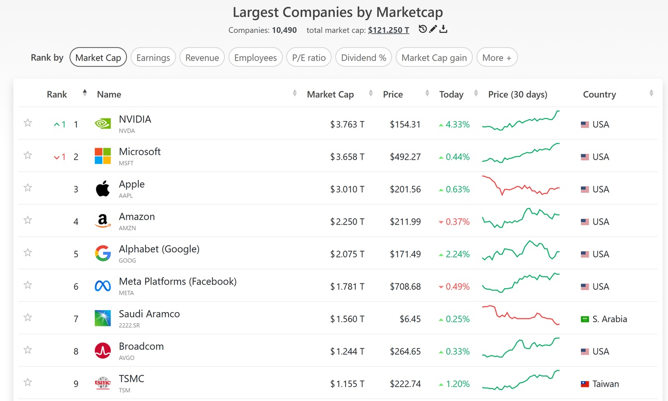Sort table by Market Cap column arrows

coord(371,93)
